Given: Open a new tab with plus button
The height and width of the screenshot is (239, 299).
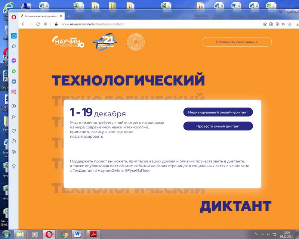Looking at the screenshot, I should 68,16.
